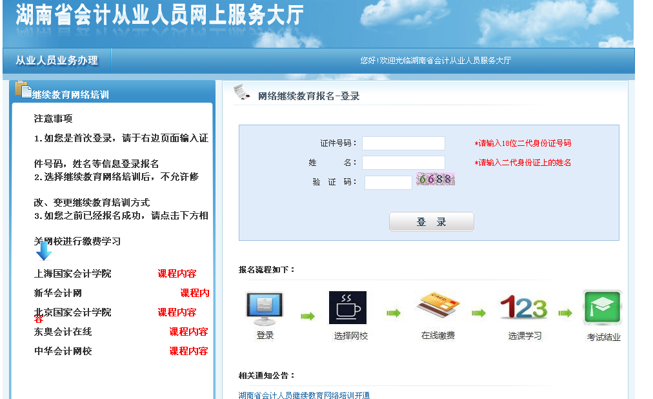The image size is (653, 399).
Task: Click the 123 选课学习 icon
Action: [x=523, y=307]
